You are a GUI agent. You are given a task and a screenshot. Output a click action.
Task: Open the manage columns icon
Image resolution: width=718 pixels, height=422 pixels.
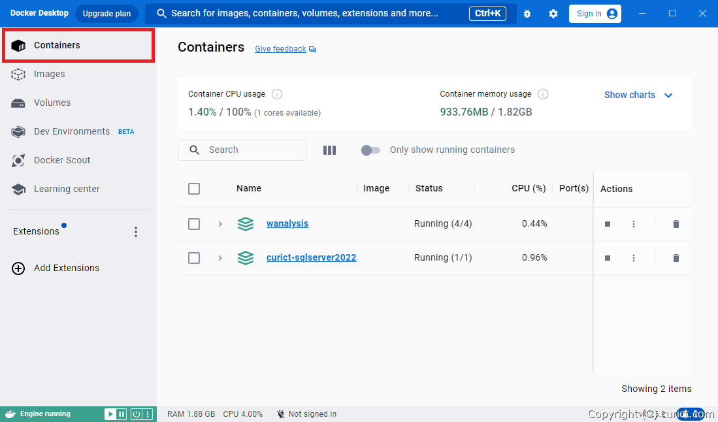[330, 150]
